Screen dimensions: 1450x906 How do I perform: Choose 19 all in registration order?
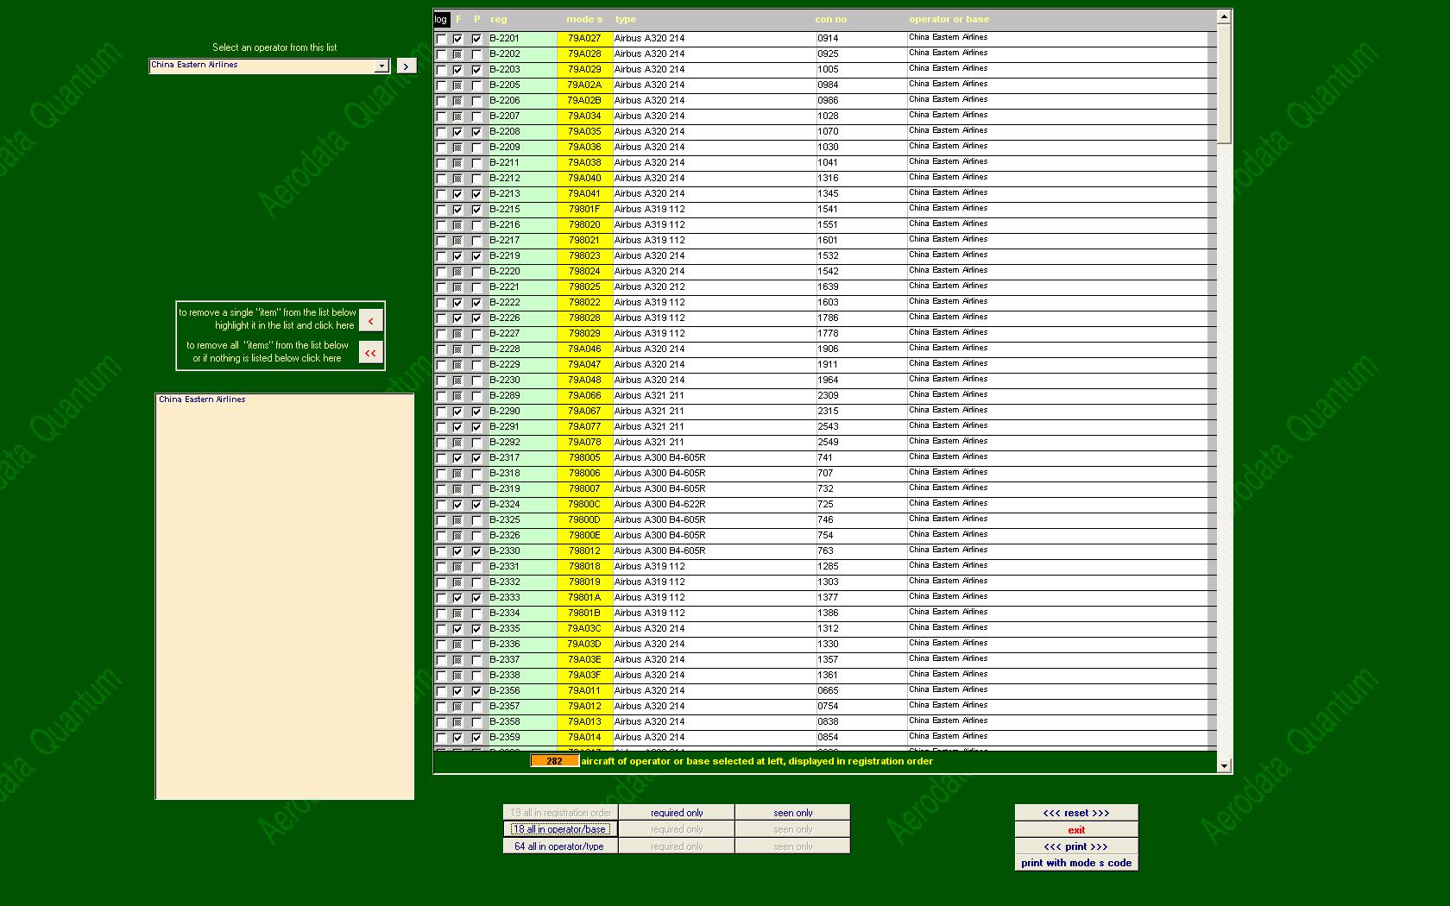pyautogui.click(x=560, y=813)
